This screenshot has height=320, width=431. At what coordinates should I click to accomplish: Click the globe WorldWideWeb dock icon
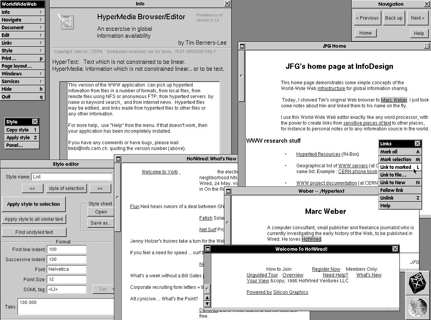pos(418,307)
